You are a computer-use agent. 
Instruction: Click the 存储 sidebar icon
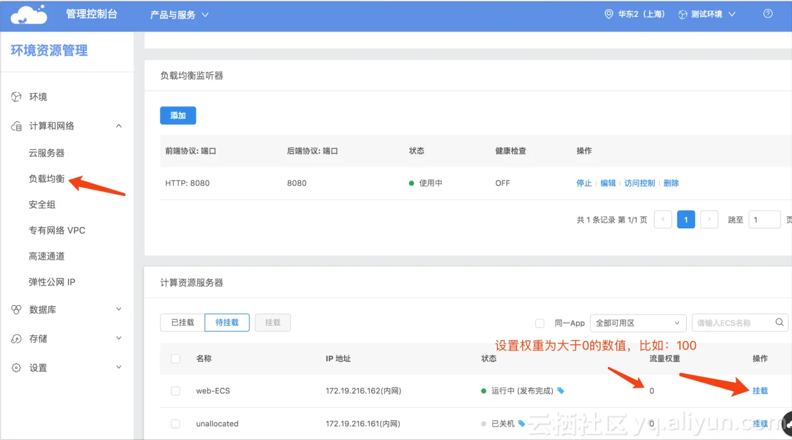(x=16, y=339)
